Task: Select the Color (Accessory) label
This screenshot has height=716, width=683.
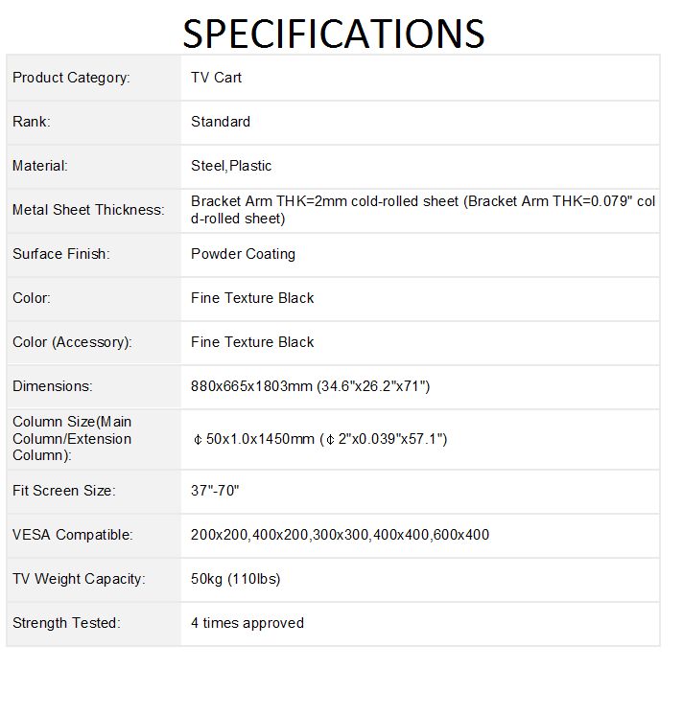Action: [x=72, y=342]
